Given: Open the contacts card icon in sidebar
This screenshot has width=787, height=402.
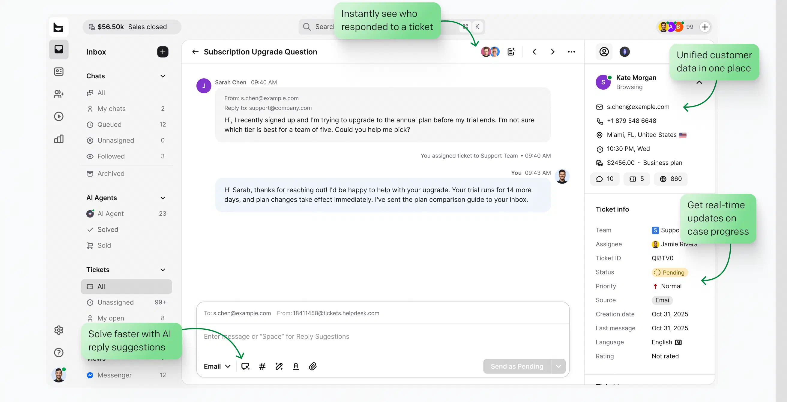Looking at the screenshot, I should (x=59, y=72).
